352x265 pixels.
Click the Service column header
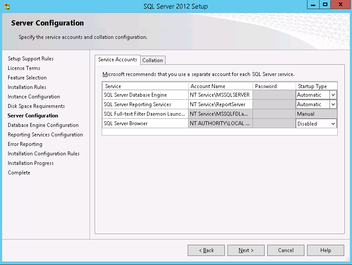tap(145, 86)
